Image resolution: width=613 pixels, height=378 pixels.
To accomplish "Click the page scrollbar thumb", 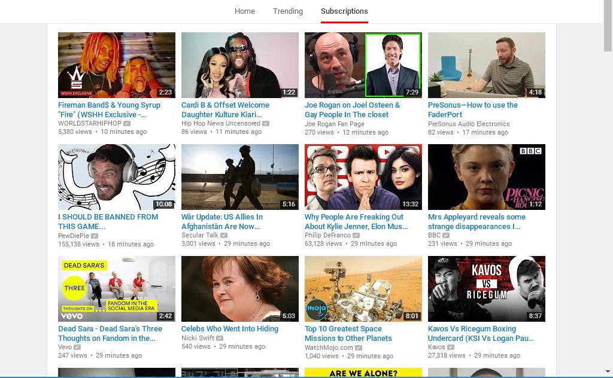I will point(608,26).
